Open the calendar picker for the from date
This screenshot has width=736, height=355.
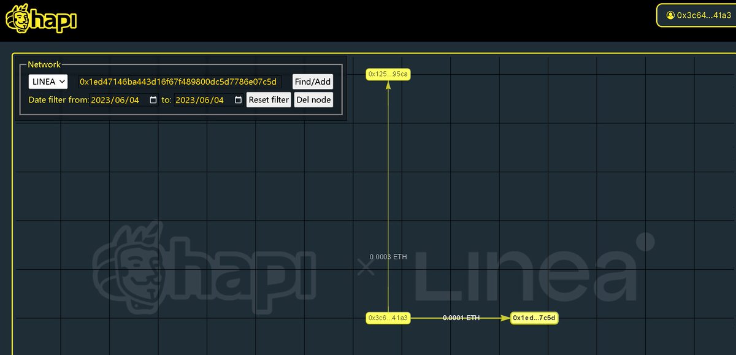click(153, 100)
